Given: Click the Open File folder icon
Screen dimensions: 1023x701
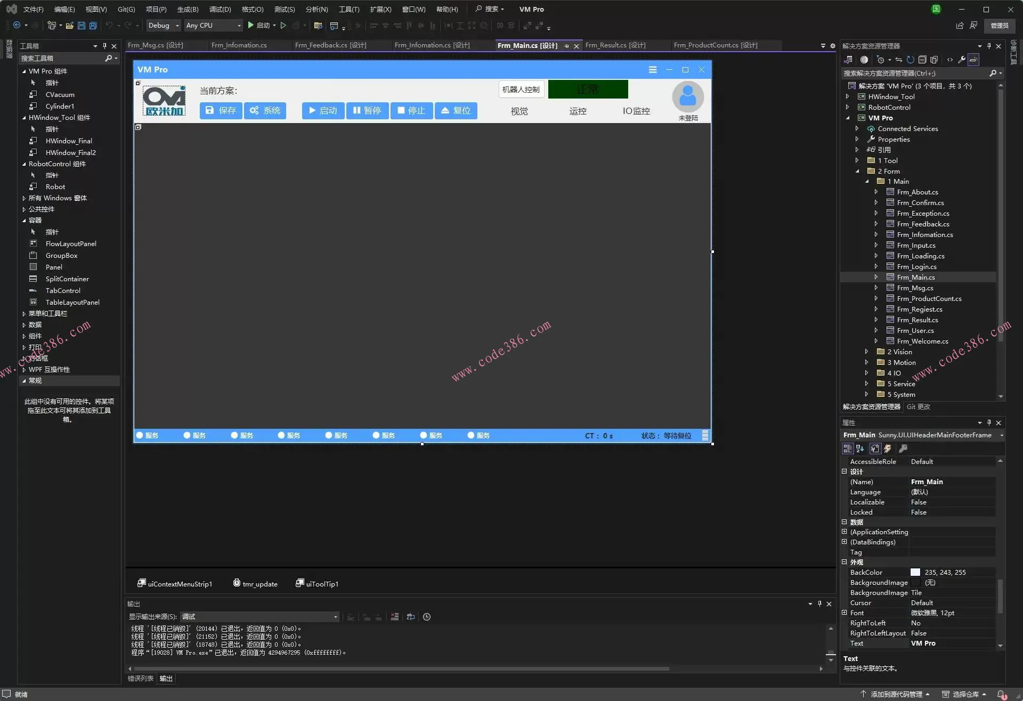Looking at the screenshot, I should click(69, 26).
